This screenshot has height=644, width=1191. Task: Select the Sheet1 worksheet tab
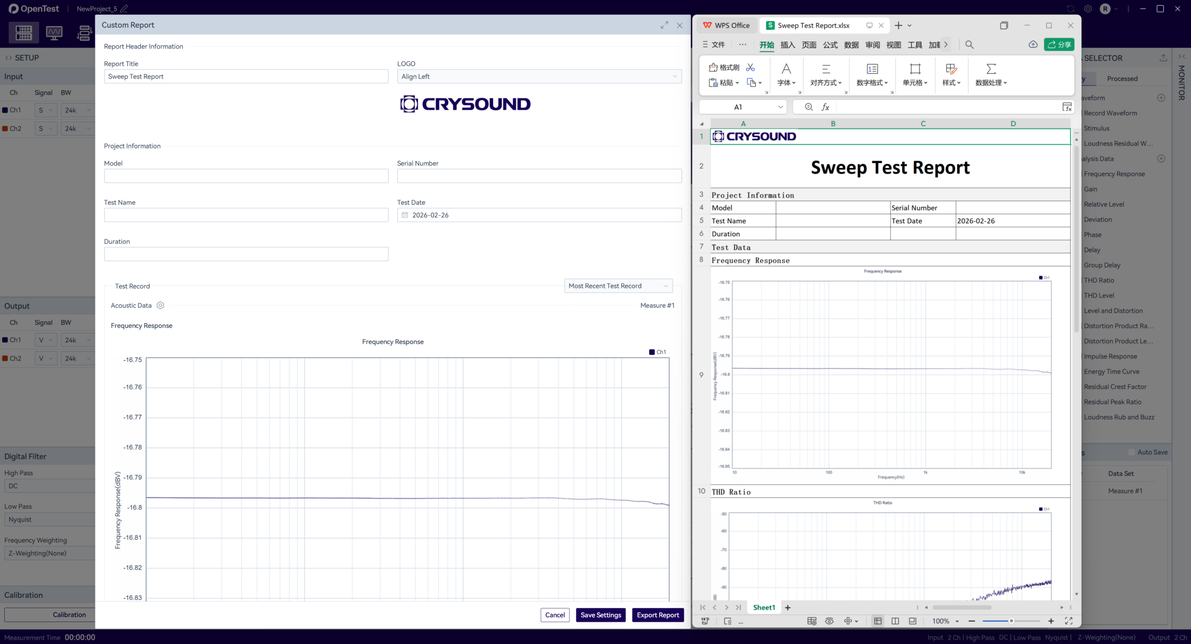pyautogui.click(x=764, y=607)
